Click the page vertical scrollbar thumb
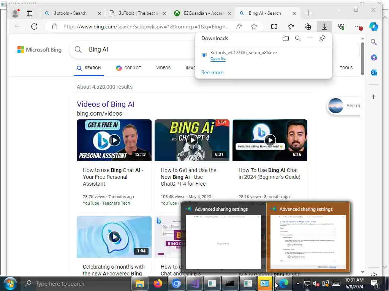This screenshot has width=389, height=291. tap(362, 59)
